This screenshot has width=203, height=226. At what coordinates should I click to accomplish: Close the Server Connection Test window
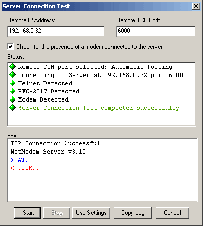click(x=196, y=6)
